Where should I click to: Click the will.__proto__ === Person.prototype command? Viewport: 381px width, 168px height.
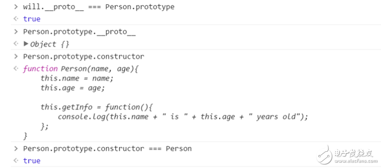click(x=99, y=7)
